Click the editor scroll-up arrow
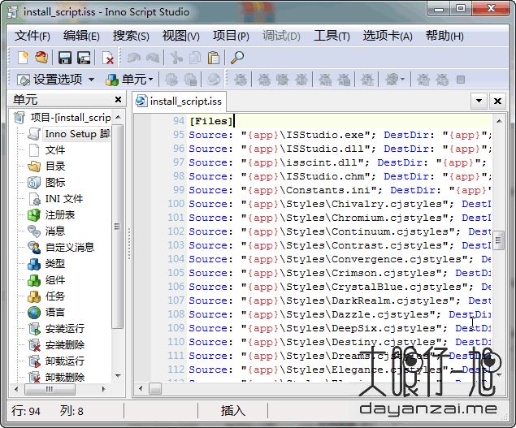 [499, 121]
